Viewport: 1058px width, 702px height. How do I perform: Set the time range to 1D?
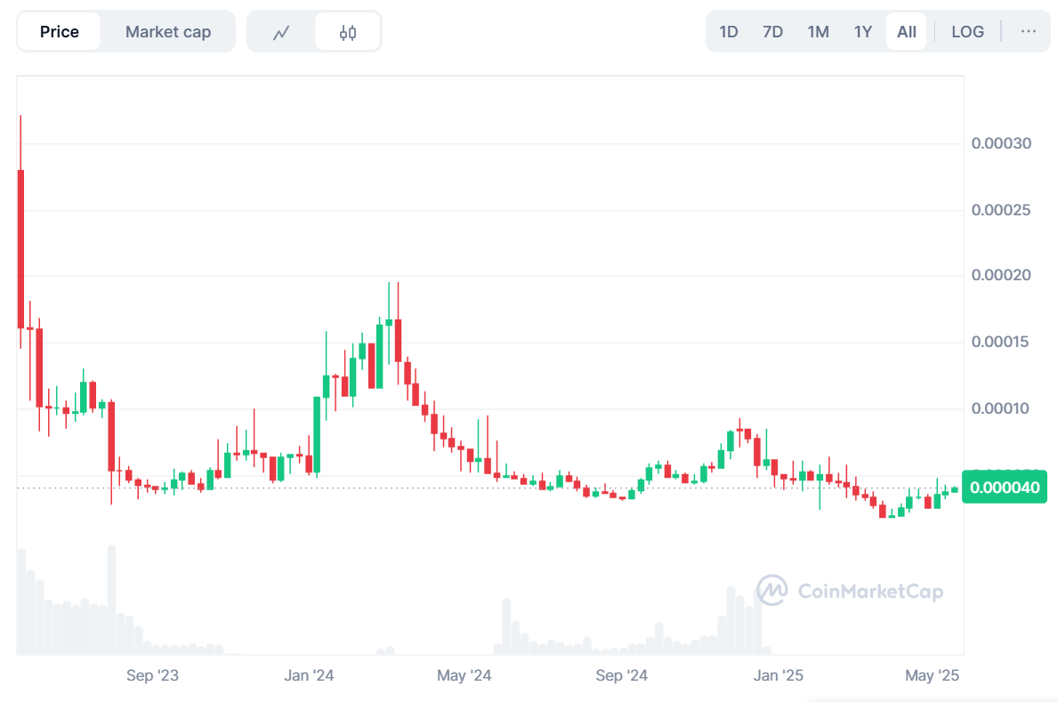coord(729,32)
